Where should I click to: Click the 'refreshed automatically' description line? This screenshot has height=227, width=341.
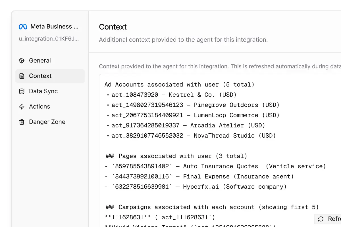point(220,66)
